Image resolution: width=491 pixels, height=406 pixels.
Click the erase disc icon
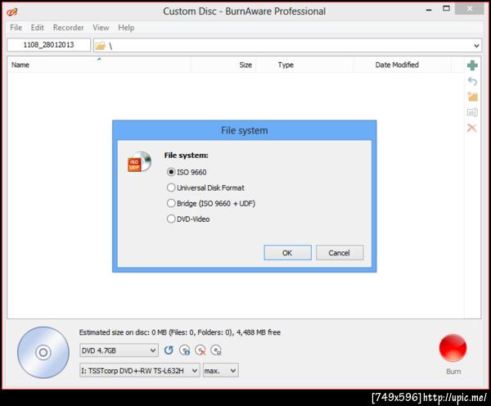200,350
